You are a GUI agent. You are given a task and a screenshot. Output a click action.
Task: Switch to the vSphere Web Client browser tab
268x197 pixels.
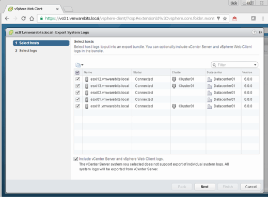point(34,9)
